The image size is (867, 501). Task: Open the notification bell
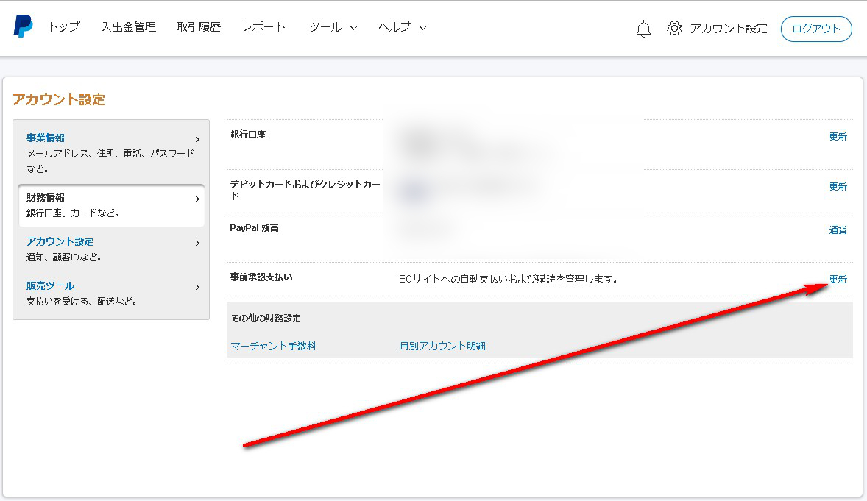(643, 28)
